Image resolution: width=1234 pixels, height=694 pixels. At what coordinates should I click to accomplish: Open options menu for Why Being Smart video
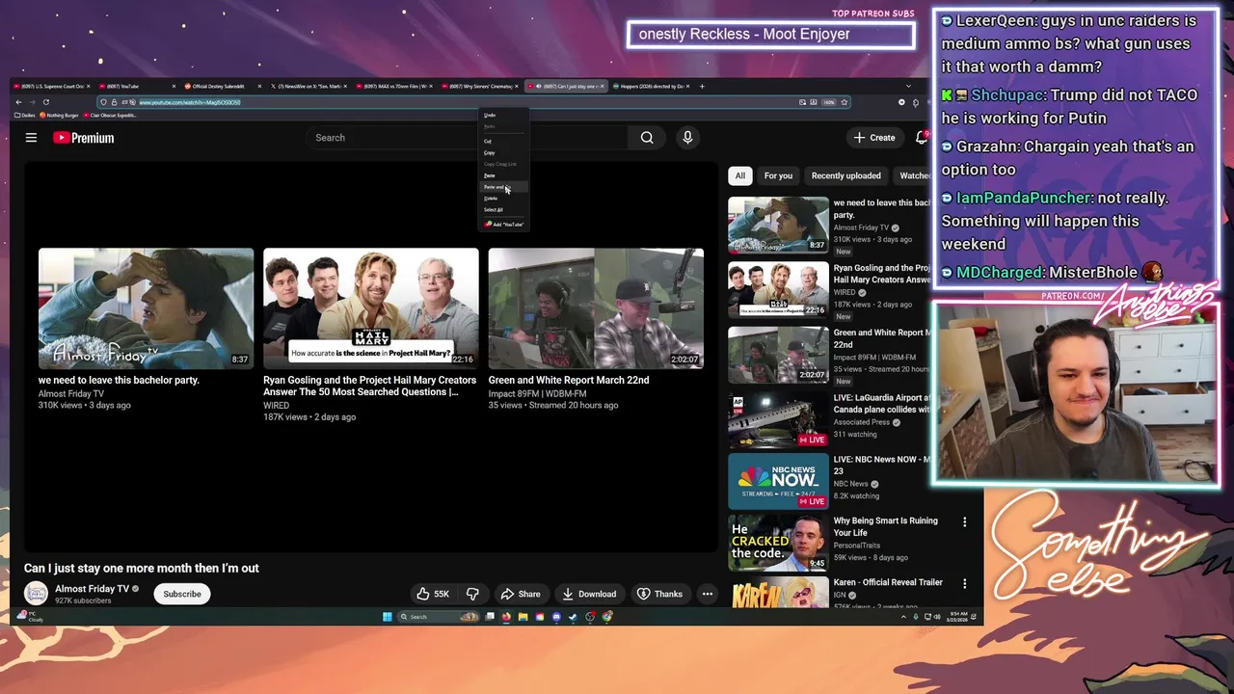coord(964,521)
